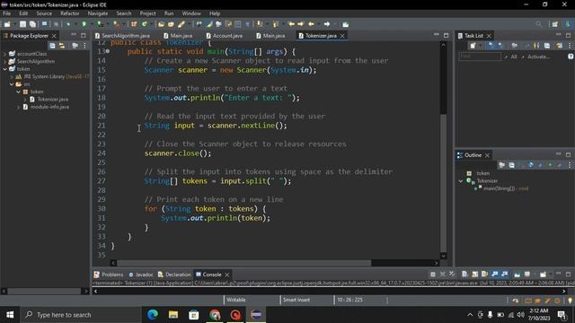The image size is (575, 323).
Task: Switch to the Account.java editor tab
Action: (224, 36)
